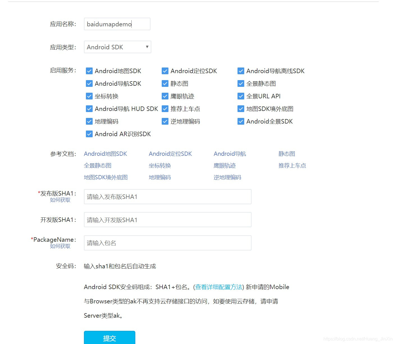Viewport: 395px width, 344px height.
Task: Toggle the 推荐上车点 checkbox
Action: (165, 109)
